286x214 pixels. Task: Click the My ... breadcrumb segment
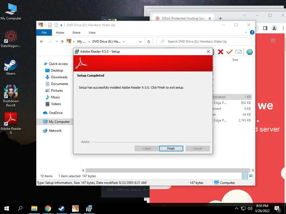(81, 42)
